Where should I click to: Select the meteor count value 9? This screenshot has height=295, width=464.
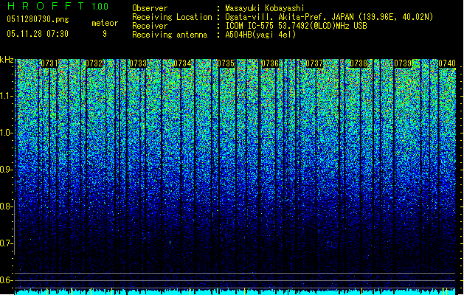coord(105,34)
